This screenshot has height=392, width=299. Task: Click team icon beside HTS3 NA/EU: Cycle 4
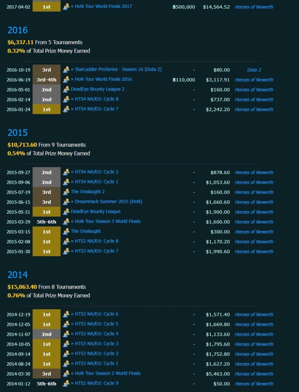(x=66, y=334)
